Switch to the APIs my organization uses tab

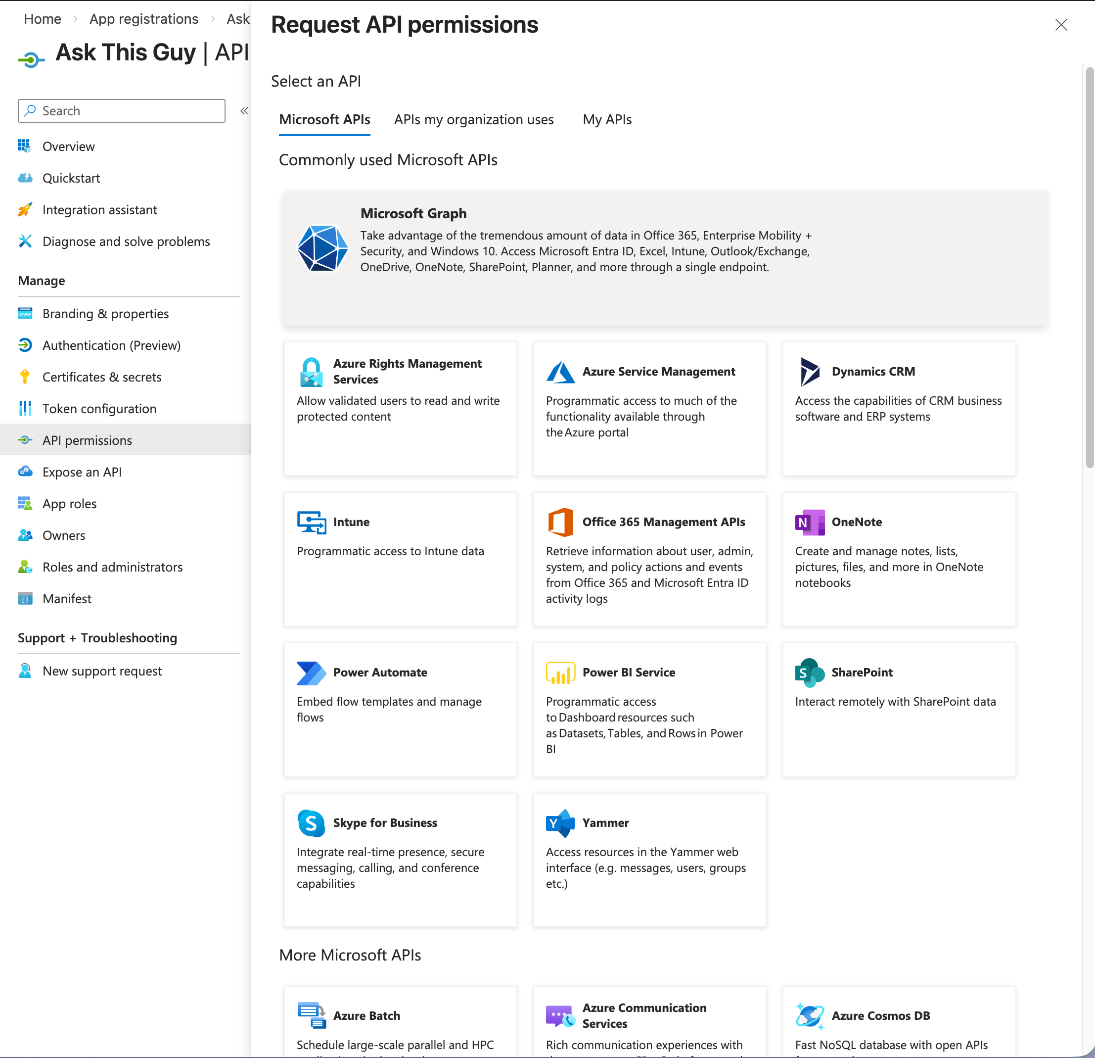pyautogui.click(x=473, y=119)
